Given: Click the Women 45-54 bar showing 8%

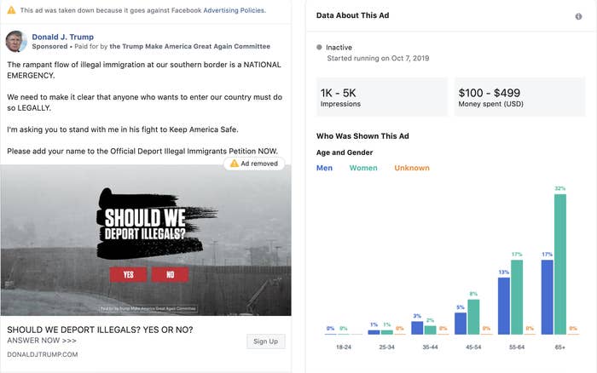Looking at the screenshot, I should 473,317.
